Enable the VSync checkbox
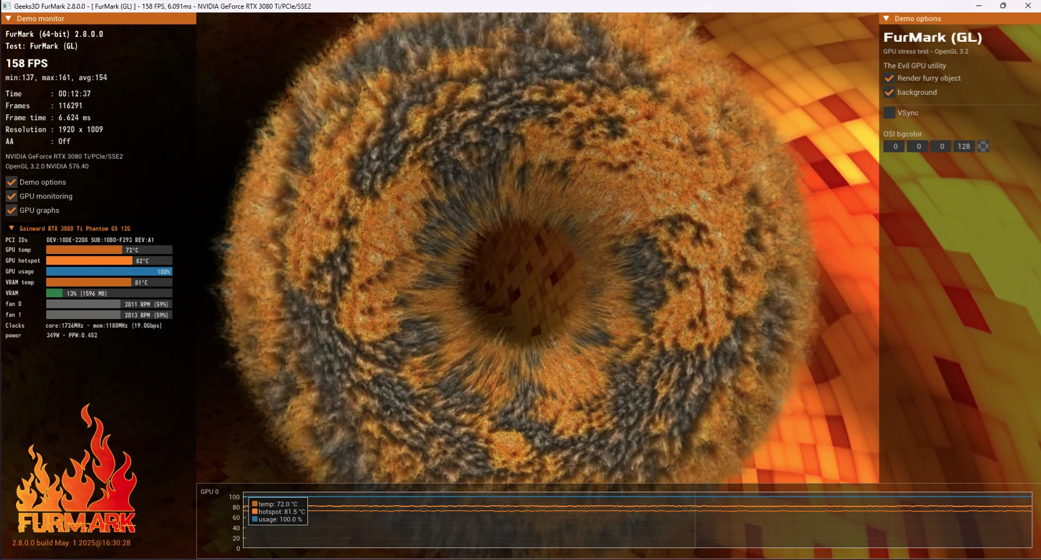Screen dimensions: 1041x560 889,113
